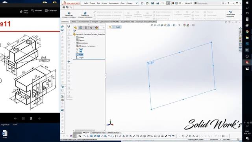Click the Open document icon in SolidWorks
The height and width of the screenshot is (142, 252).
coord(147,3)
